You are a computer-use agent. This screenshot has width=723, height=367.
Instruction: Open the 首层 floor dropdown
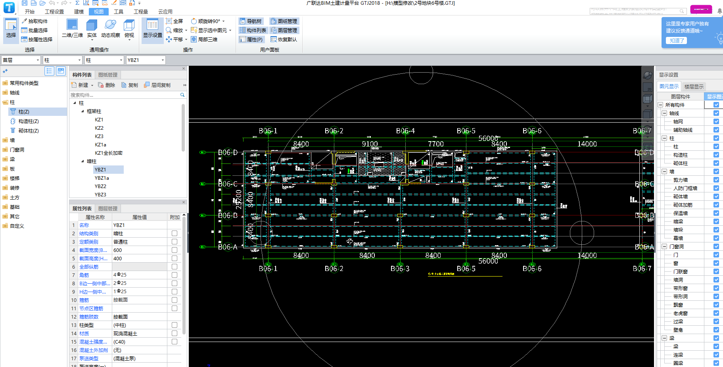click(38, 60)
